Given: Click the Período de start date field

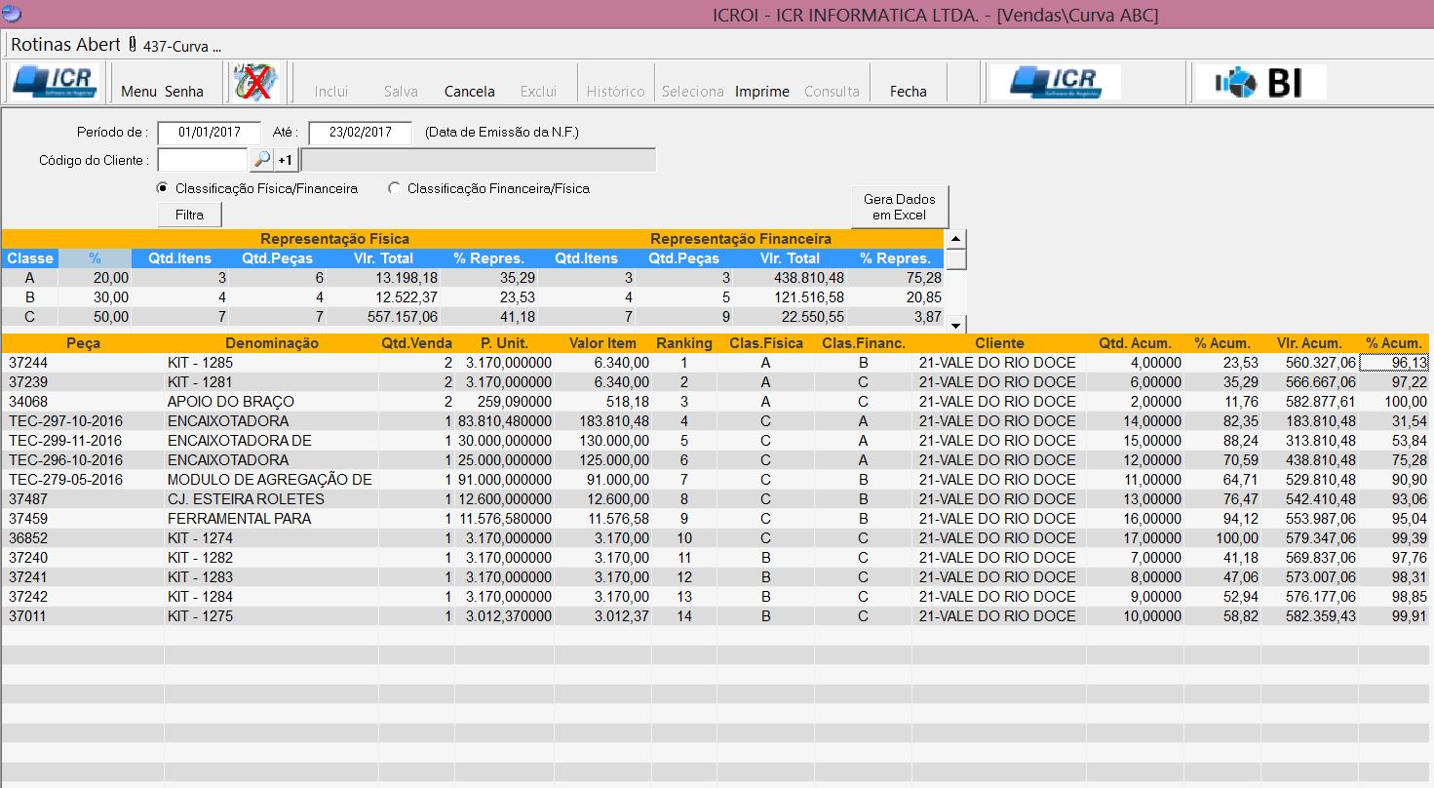Looking at the screenshot, I should click(x=209, y=133).
